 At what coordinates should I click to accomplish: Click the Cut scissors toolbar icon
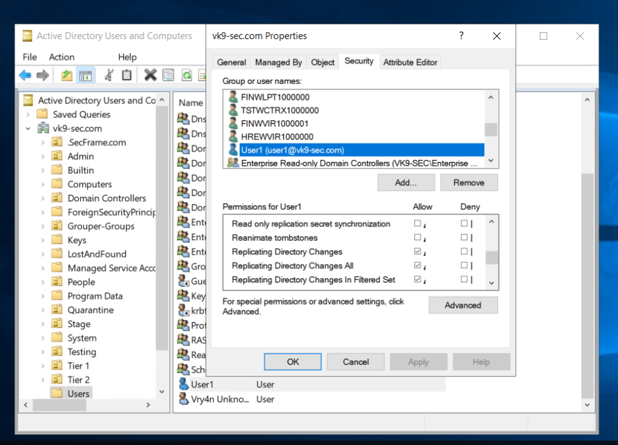tap(109, 75)
